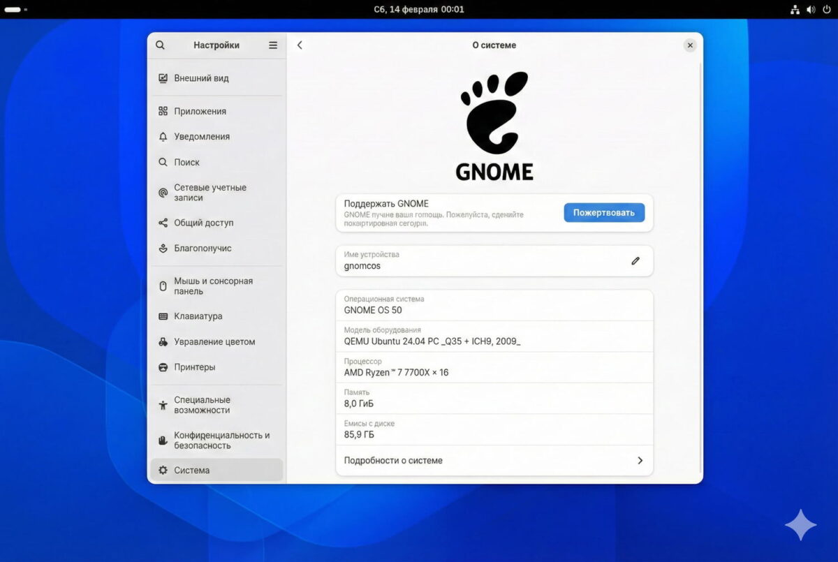Select the Внешний вид sidebar icon
The width and height of the screenshot is (838, 562).
161,78
